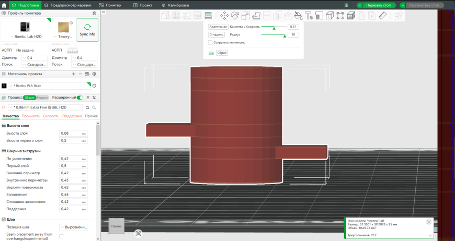
Task: Select the Move tool in the toolbar
Action: (x=224, y=15)
